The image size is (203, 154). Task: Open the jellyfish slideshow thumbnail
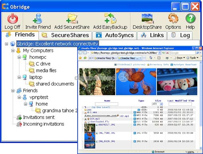click(x=136, y=82)
